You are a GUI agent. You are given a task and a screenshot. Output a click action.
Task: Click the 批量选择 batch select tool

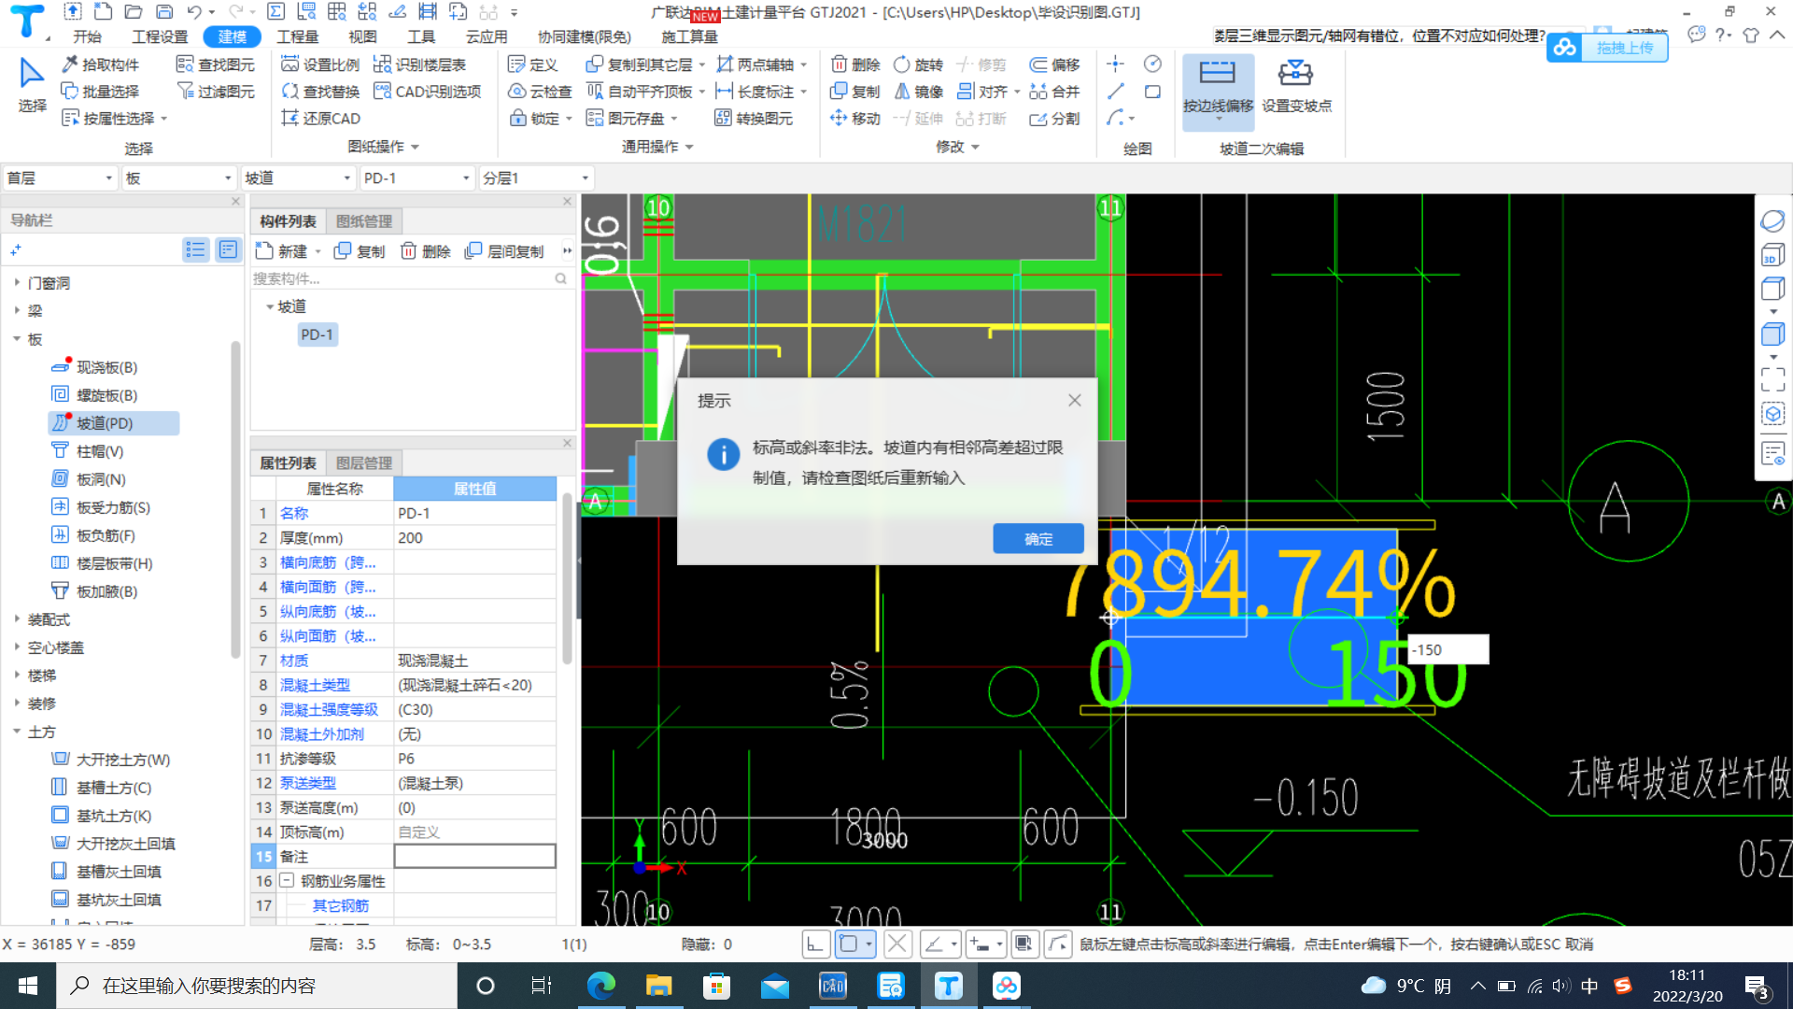pos(100,92)
